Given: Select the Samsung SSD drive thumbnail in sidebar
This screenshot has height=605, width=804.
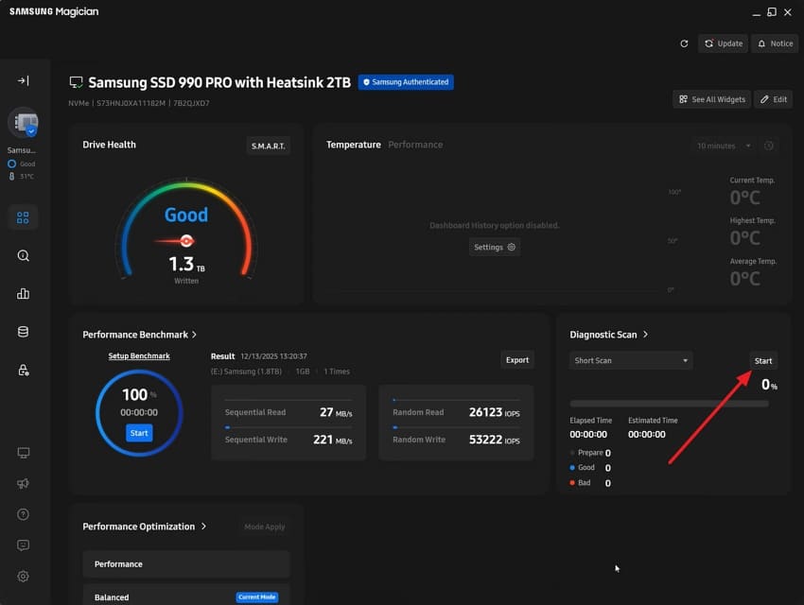Looking at the screenshot, I should [x=24, y=123].
